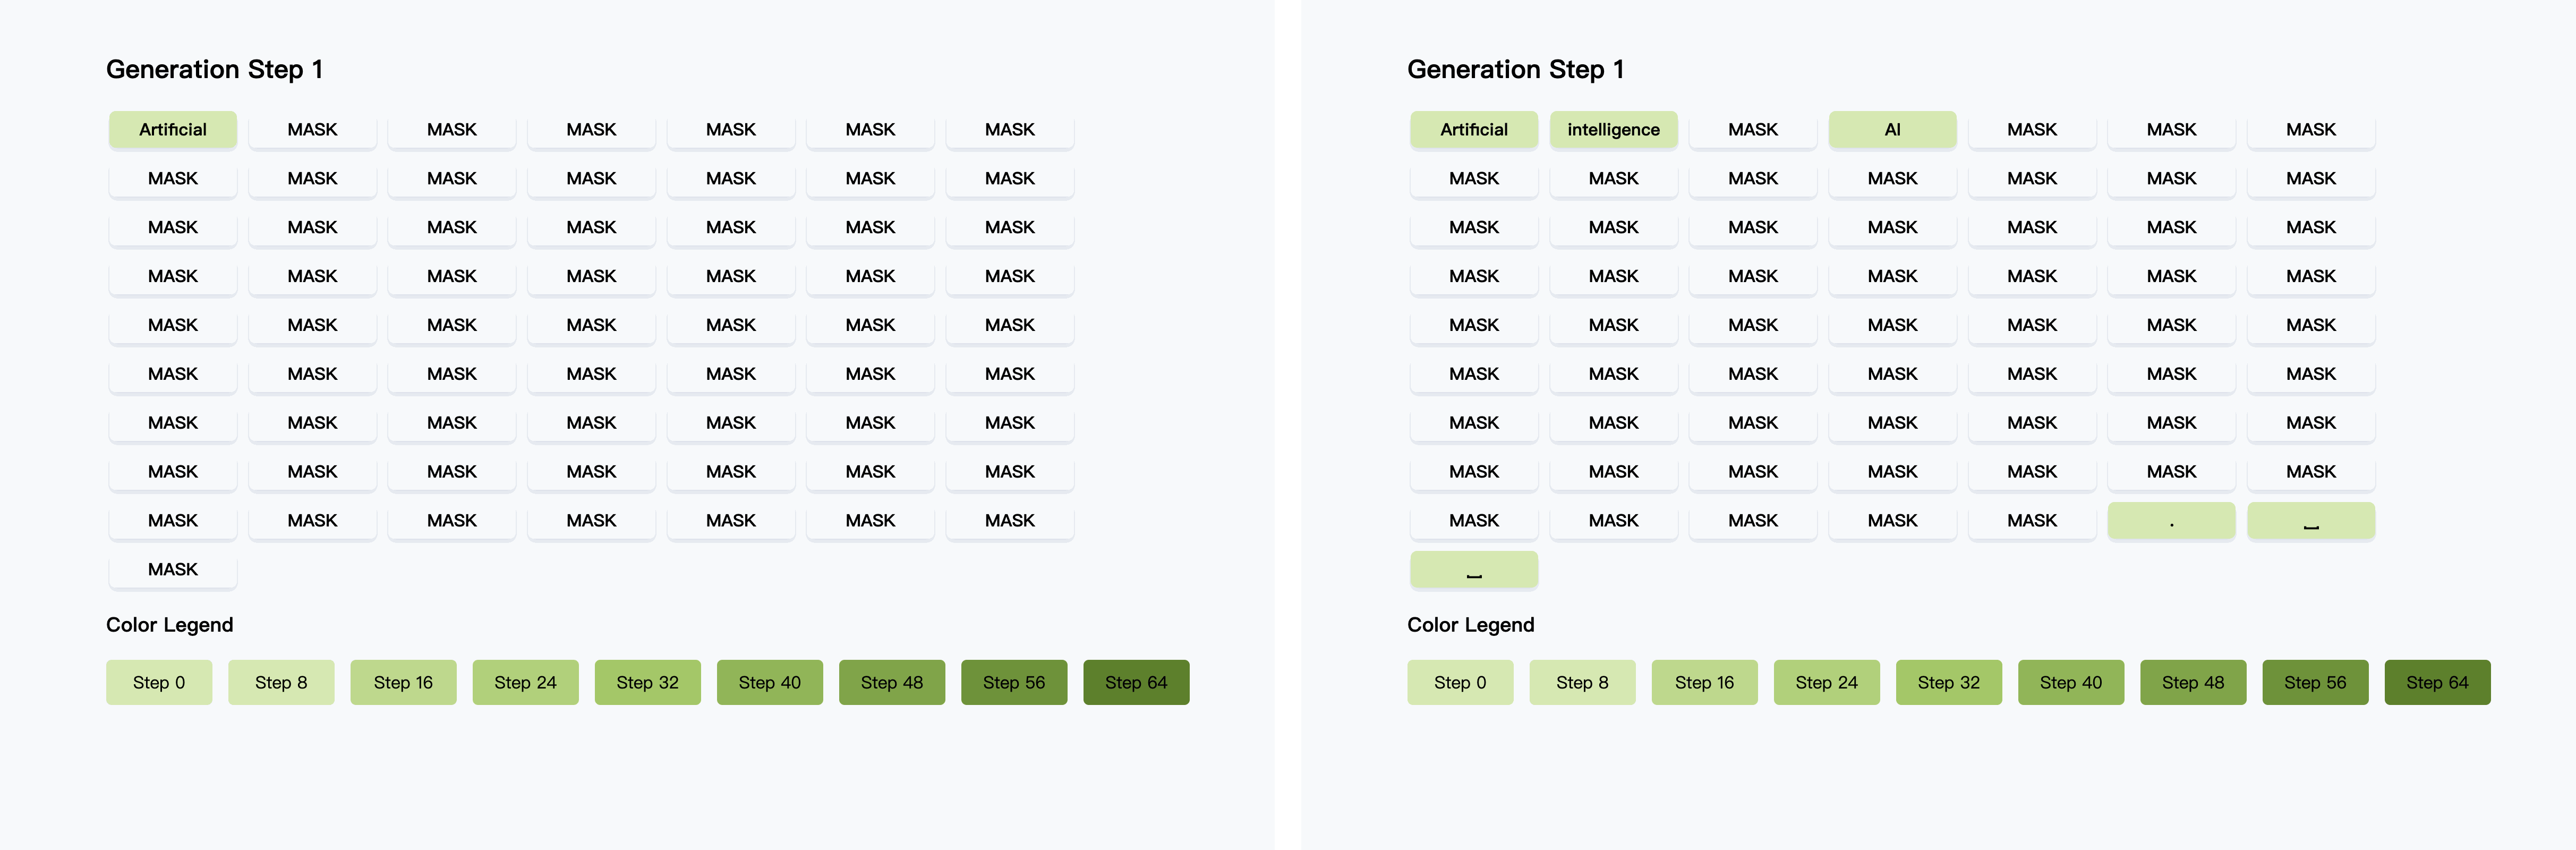The height and width of the screenshot is (850, 2576).
Task: Click the Step 24 swatch in the left legend
Action: (x=525, y=682)
